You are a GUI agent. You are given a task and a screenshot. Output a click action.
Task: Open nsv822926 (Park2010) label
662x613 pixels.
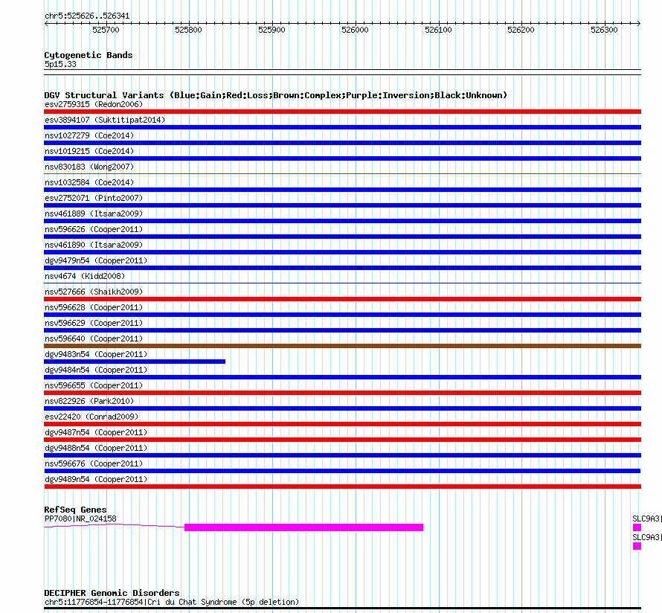coord(89,401)
